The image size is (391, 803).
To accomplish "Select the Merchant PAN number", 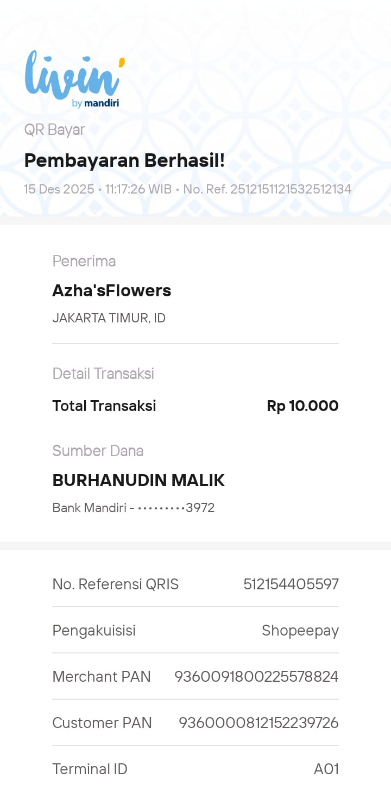I will click(256, 677).
